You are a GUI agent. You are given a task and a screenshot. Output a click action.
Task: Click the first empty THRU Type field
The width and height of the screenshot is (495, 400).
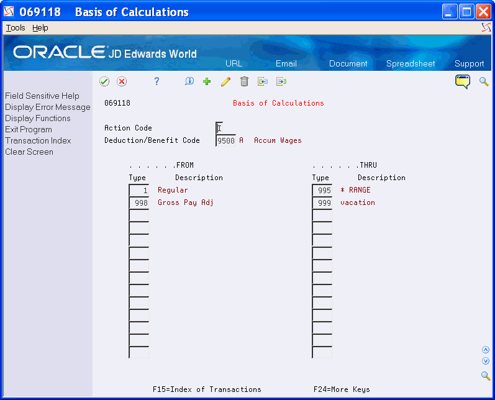pyautogui.click(x=322, y=216)
